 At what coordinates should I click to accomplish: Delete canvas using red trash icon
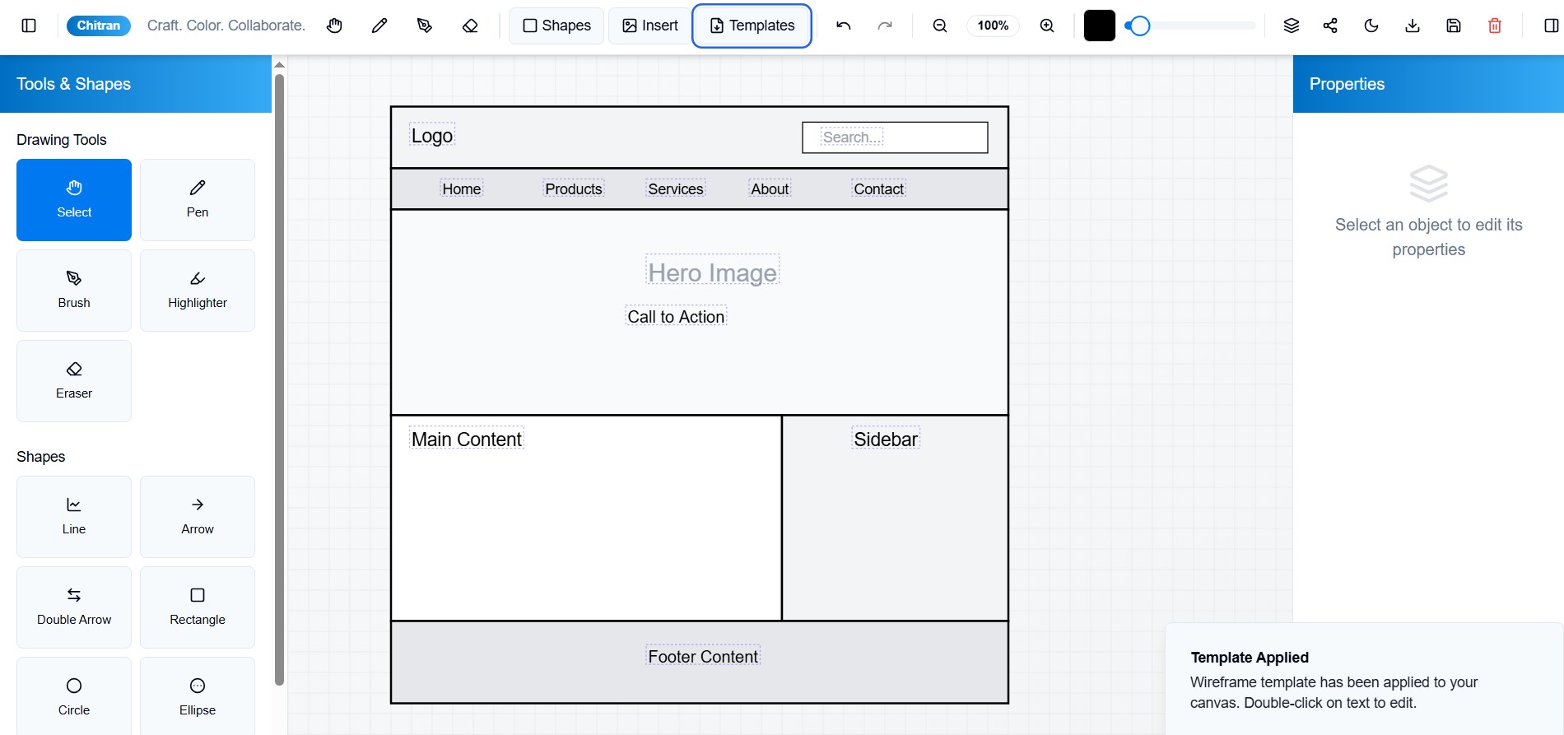pos(1495,26)
